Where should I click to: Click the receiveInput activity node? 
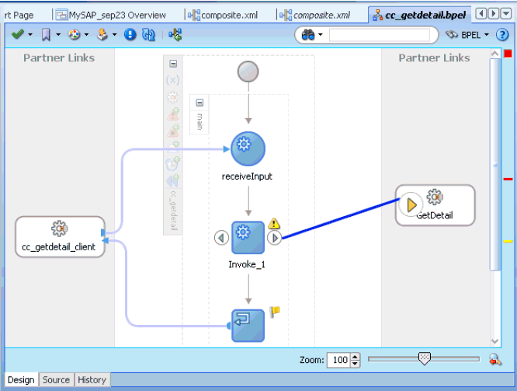pos(248,148)
